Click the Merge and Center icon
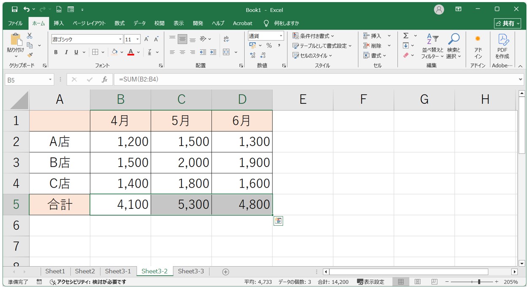This screenshot has width=529, height=289. pyautogui.click(x=227, y=52)
